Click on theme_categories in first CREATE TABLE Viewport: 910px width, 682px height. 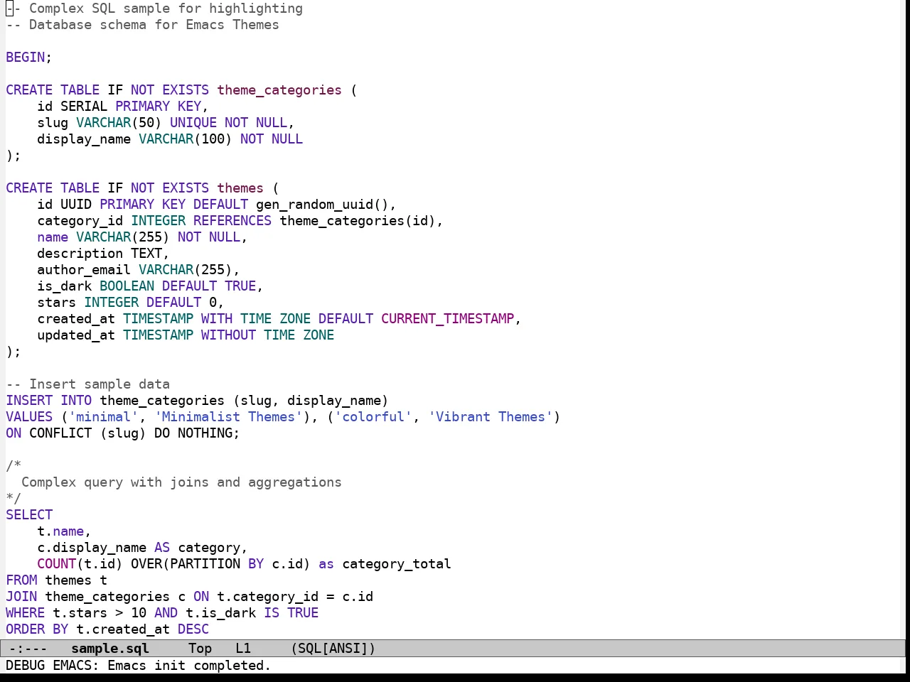pos(279,90)
